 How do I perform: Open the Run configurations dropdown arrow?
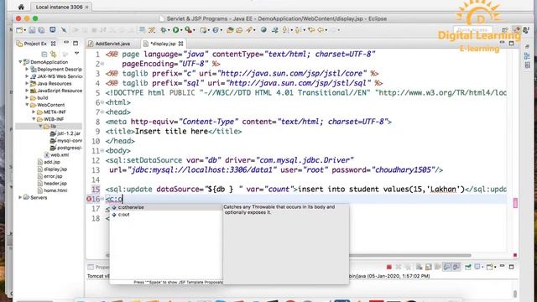(x=181, y=30)
